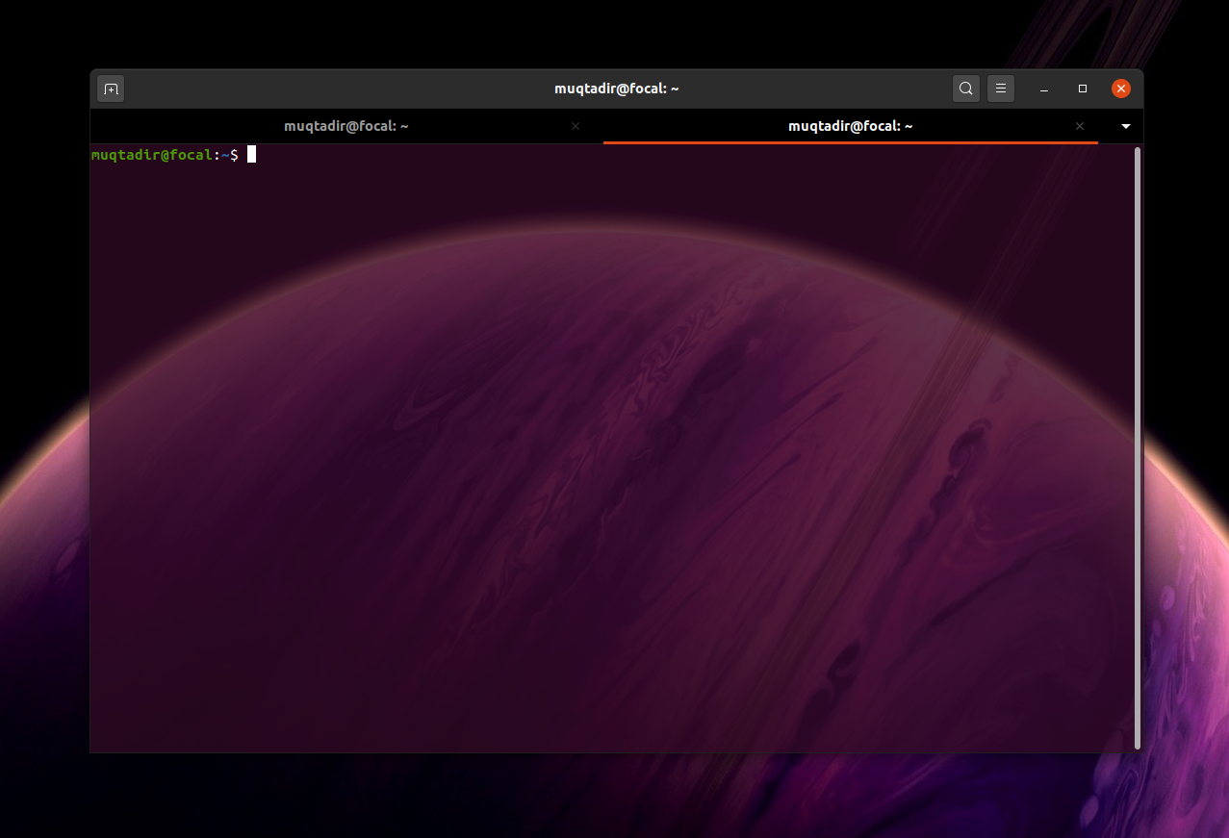The width and height of the screenshot is (1229, 838).
Task: Click the terminal vertical scrollbar
Action: coord(1138,447)
